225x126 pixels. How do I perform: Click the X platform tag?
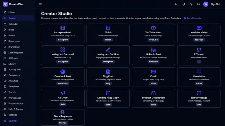pos(199,62)
